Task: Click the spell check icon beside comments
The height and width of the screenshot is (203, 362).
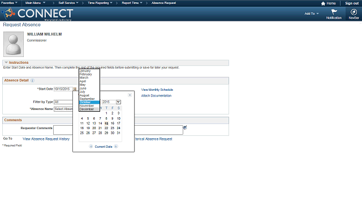Action: (x=185, y=127)
